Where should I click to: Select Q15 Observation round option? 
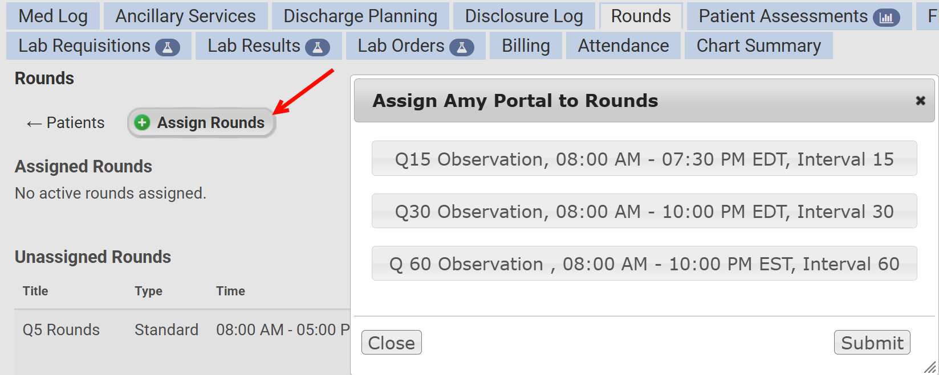644,159
